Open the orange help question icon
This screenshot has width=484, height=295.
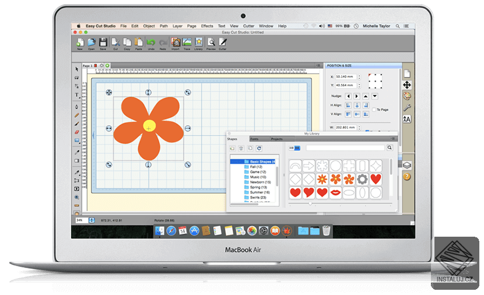[407, 177]
